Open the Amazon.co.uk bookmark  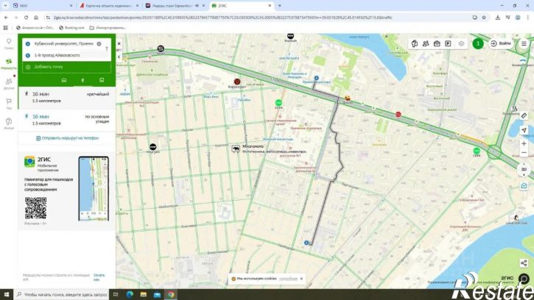click(35, 28)
